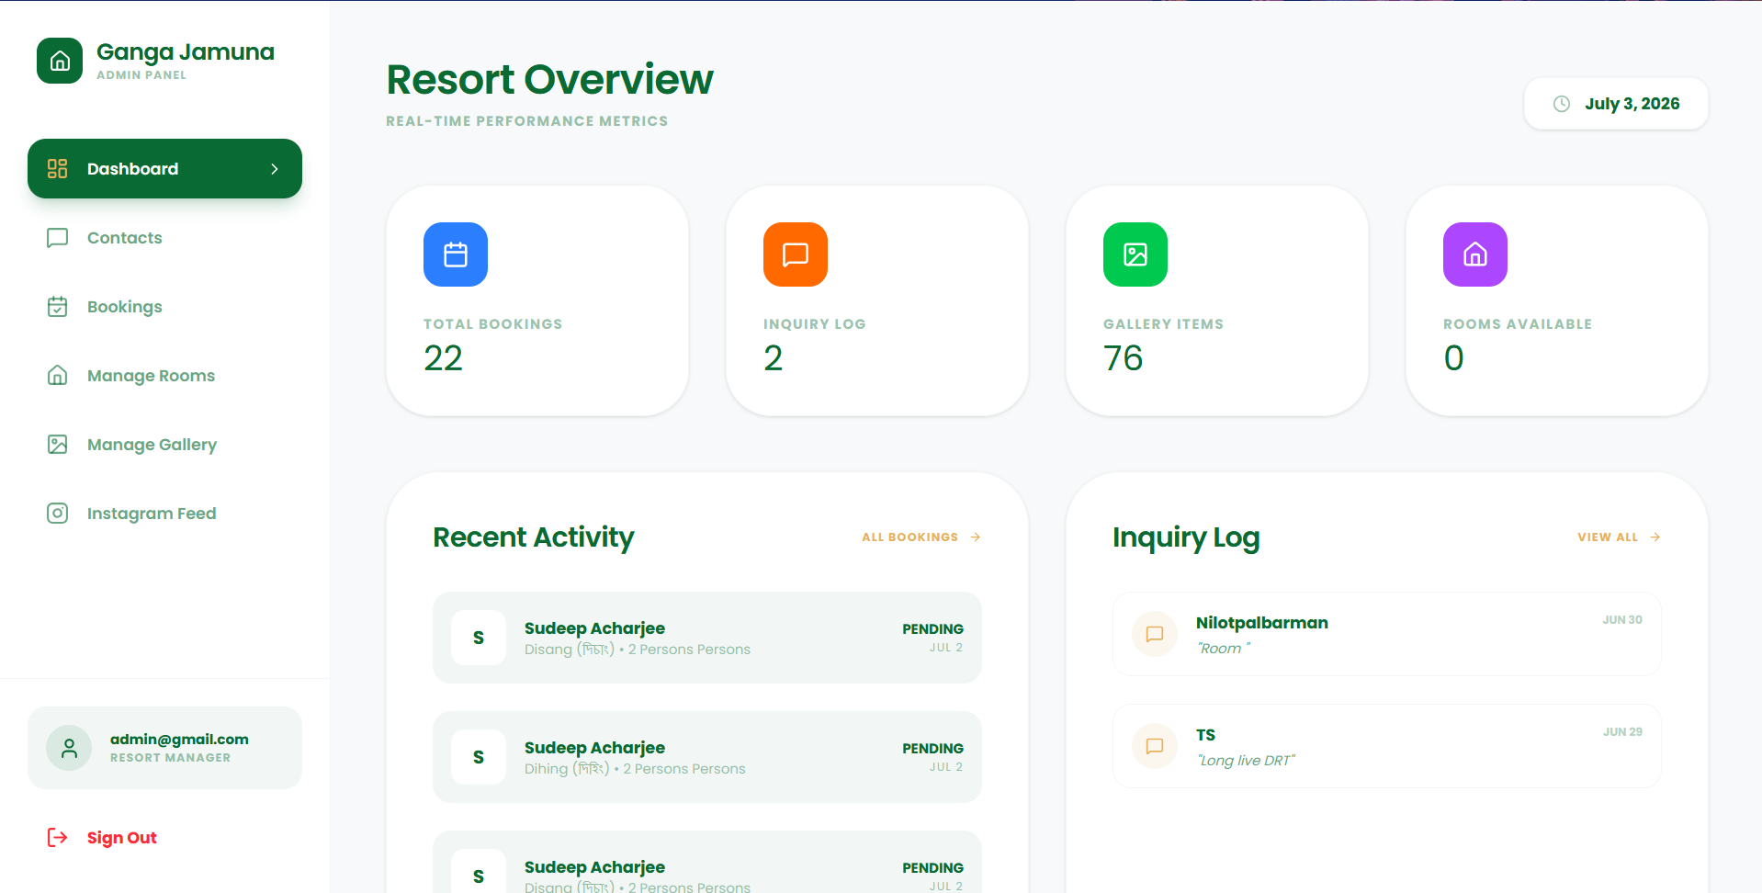
Task: Click the Manage Gallery picture icon
Action: 57,445
